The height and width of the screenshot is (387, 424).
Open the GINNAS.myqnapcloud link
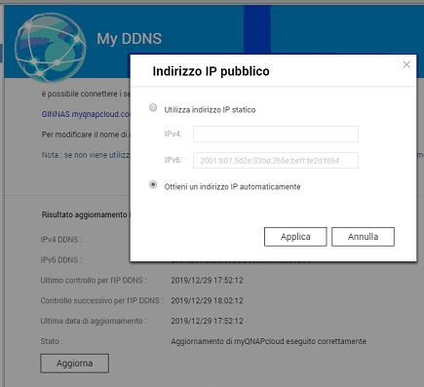click(x=86, y=114)
